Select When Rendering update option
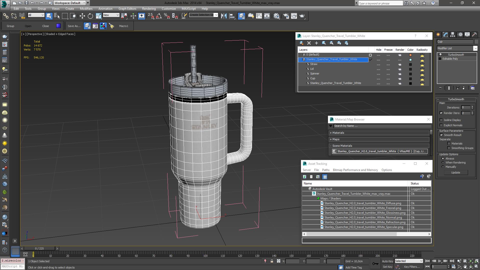Viewport: 480px width, 270px height. 443,162
